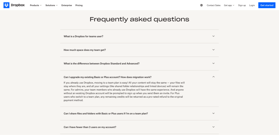The image size is (279, 135).
Task: Click the globe language selector icon
Action: (x=201, y=5)
